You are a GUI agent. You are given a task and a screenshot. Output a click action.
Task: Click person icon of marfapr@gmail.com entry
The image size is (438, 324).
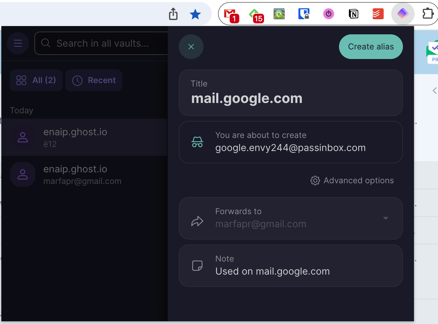(x=23, y=174)
